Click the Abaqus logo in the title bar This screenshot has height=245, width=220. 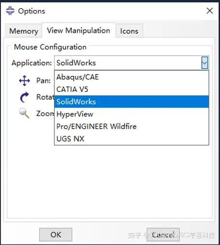click(10, 11)
